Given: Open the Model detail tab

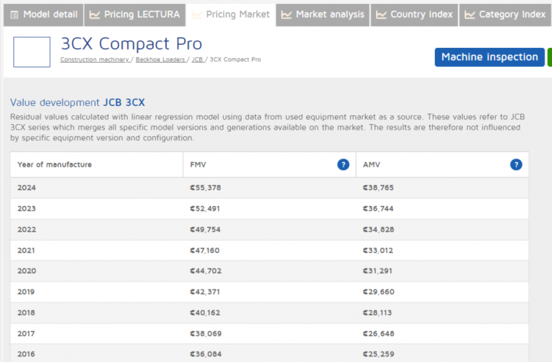Looking at the screenshot, I should 44,15.
